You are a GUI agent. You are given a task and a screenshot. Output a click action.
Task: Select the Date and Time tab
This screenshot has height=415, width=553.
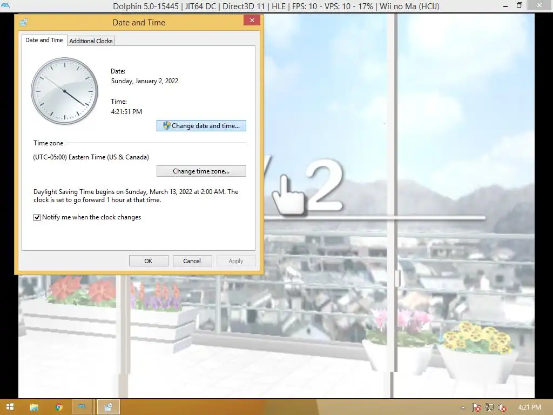pyautogui.click(x=44, y=40)
